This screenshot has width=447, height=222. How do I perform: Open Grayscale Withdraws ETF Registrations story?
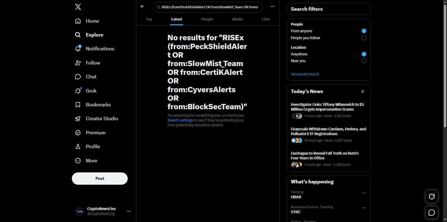tap(329, 135)
